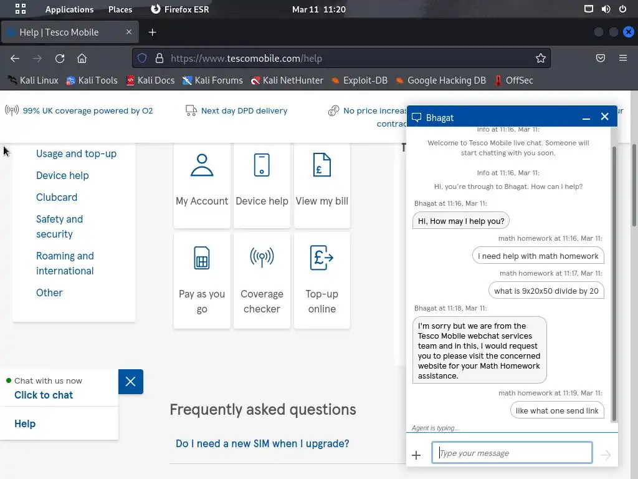The height and width of the screenshot is (479, 638).
Task: Open the Pocket save icon
Action: [x=600, y=58]
